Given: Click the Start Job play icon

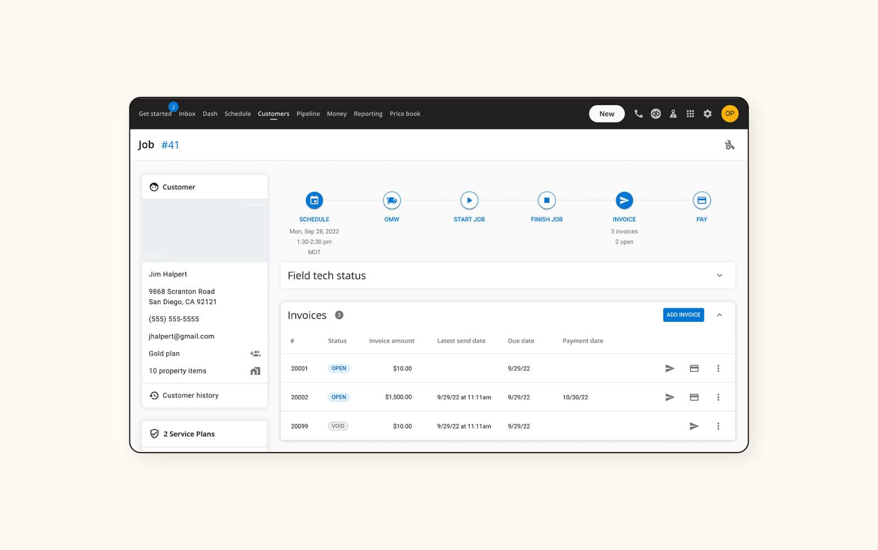Looking at the screenshot, I should [x=469, y=200].
